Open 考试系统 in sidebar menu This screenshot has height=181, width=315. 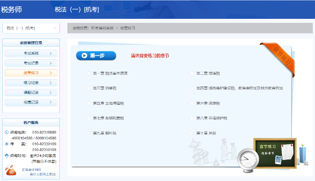pyautogui.click(x=31, y=53)
